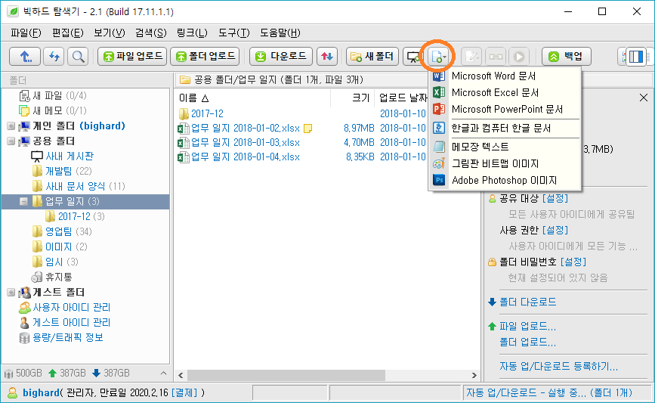
Task: Close the right info panel with X
Action: click(644, 98)
